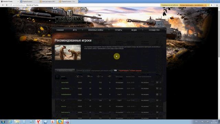Open message icon in the row with 737

tap(157, 106)
